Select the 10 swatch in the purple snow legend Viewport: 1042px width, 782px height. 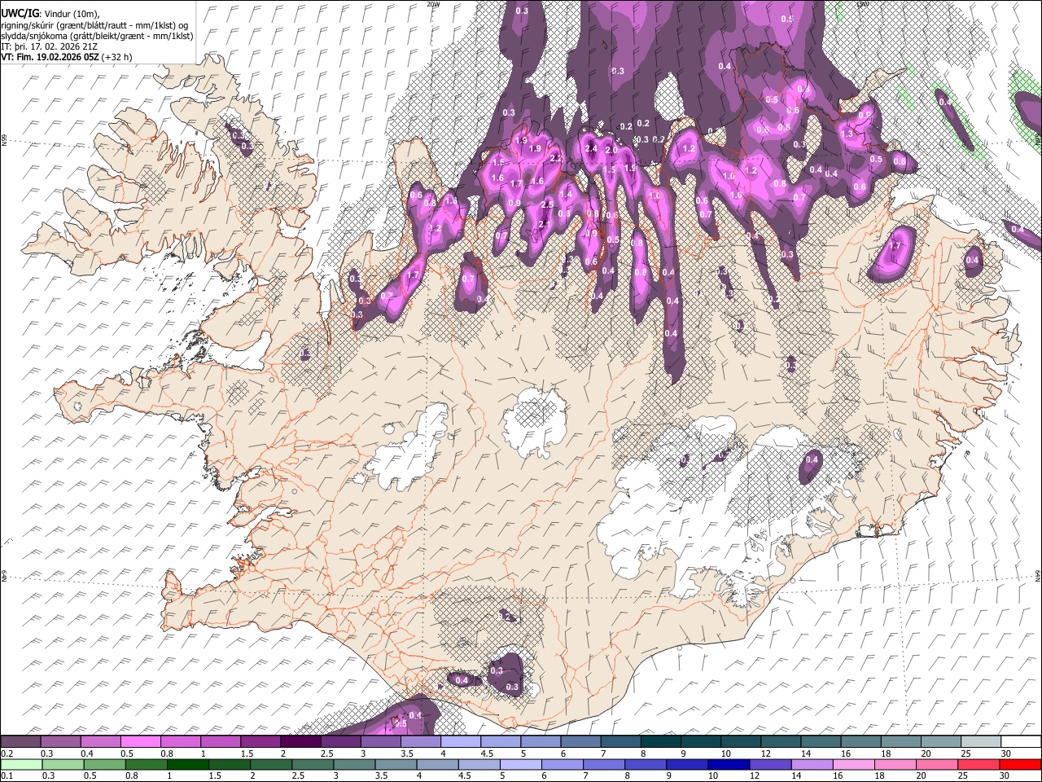click(x=741, y=742)
